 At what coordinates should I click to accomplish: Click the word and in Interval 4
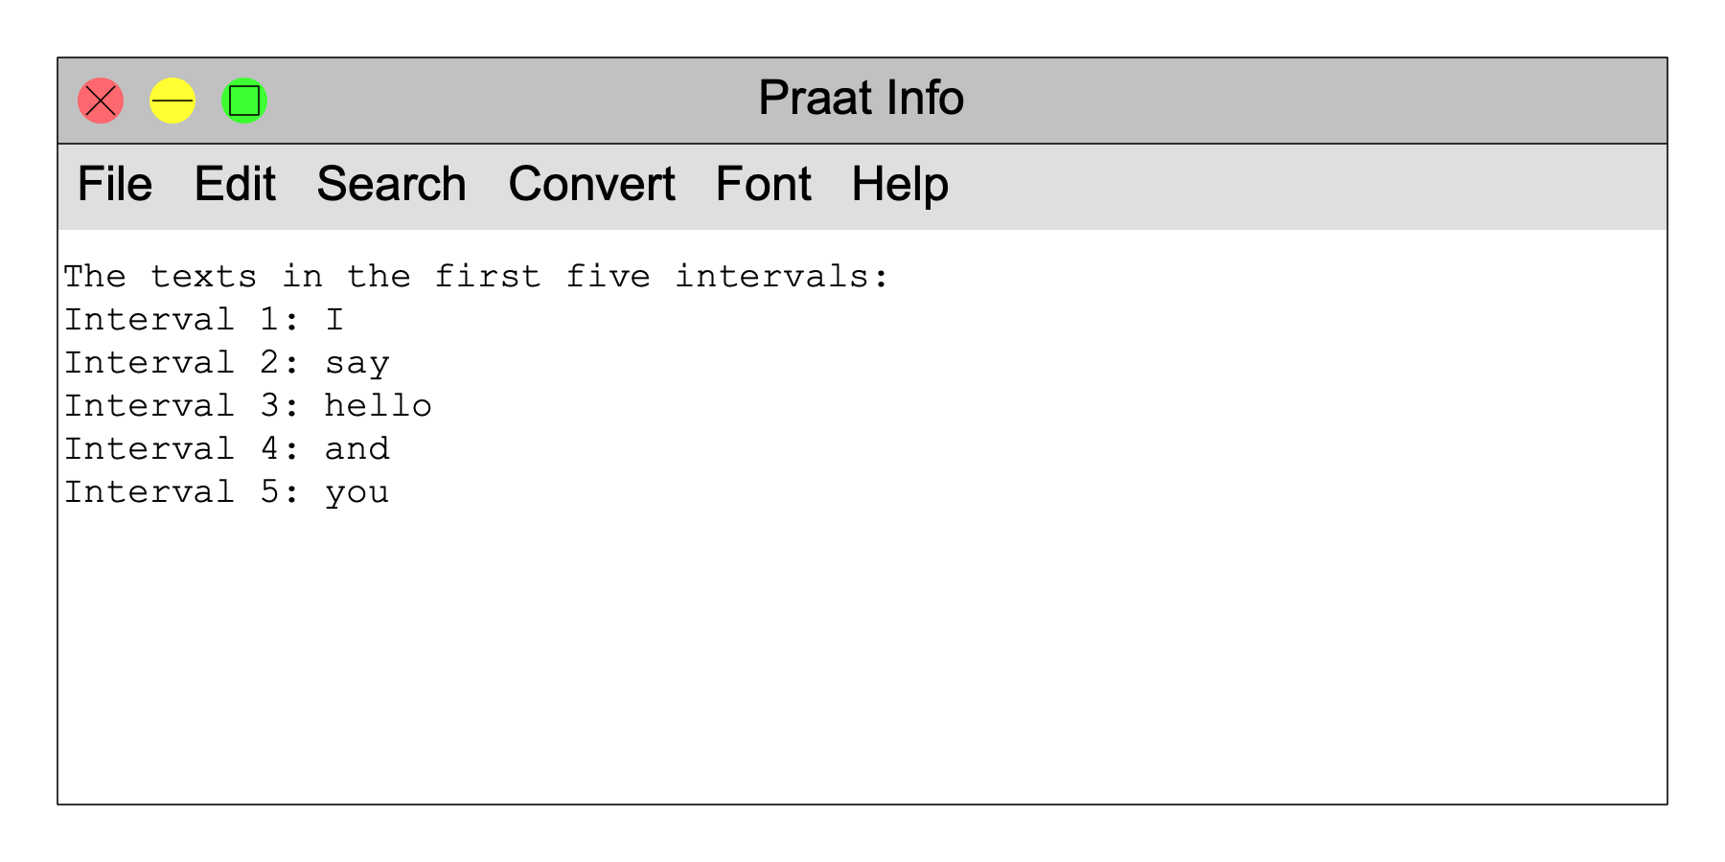(x=357, y=449)
